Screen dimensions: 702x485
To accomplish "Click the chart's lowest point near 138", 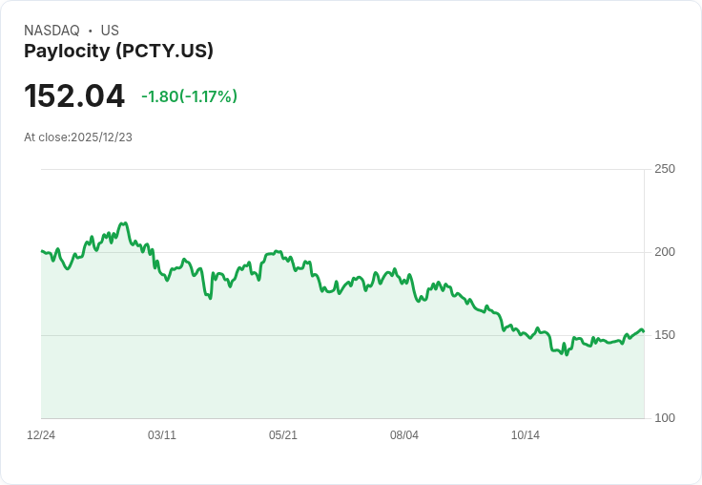I will (x=567, y=354).
